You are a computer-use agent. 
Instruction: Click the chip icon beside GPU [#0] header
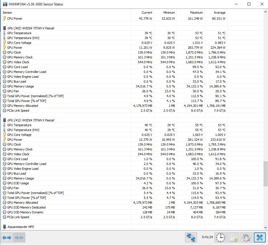tap(5, 28)
